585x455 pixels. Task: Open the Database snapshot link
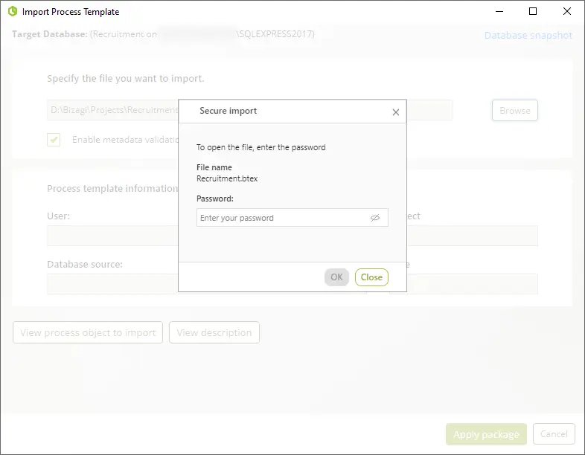(x=528, y=35)
